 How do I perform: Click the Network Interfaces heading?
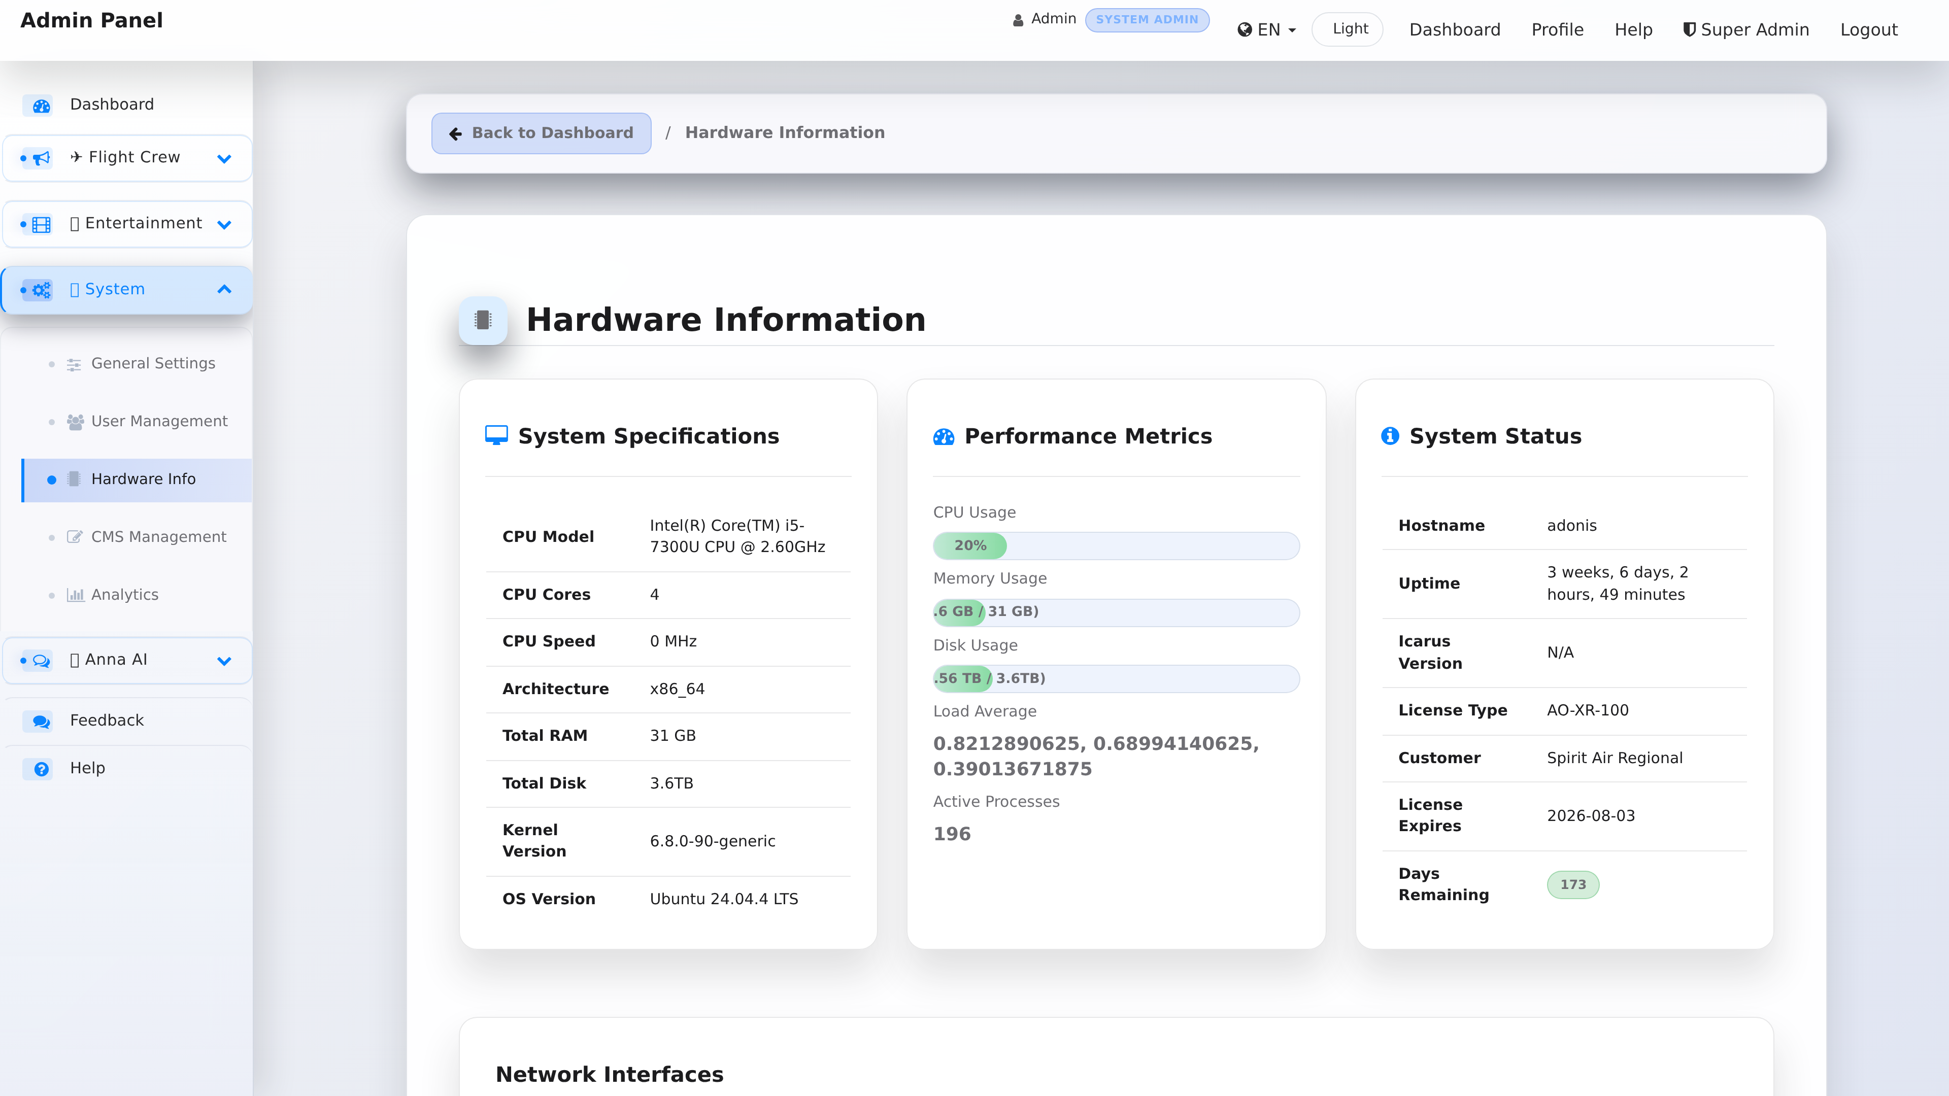coord(609,1075)
